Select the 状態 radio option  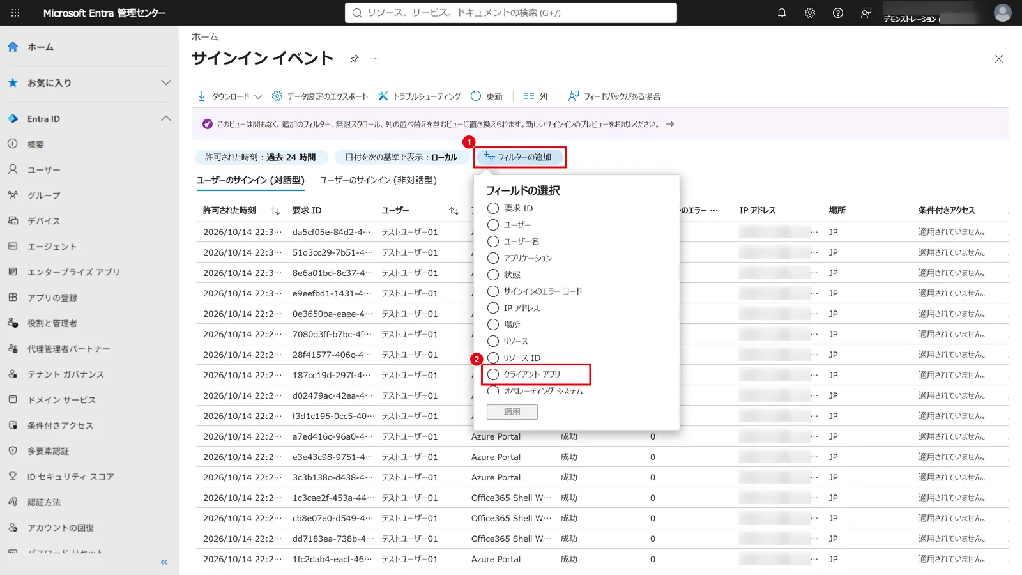pyautogui.click(x=493, y=275)
